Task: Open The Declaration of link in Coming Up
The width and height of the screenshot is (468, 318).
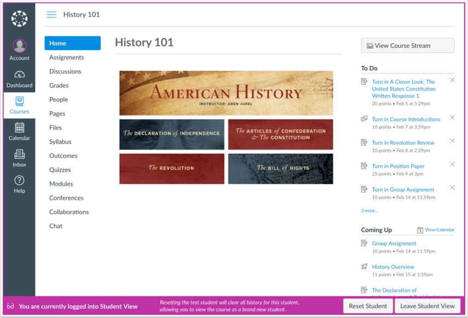Action: coord(394,290)
